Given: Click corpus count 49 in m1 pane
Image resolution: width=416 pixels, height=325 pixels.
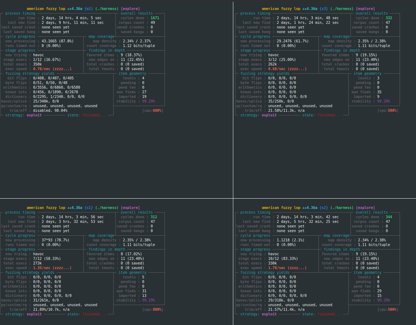Looking at the screenshot, I should 152,22.
